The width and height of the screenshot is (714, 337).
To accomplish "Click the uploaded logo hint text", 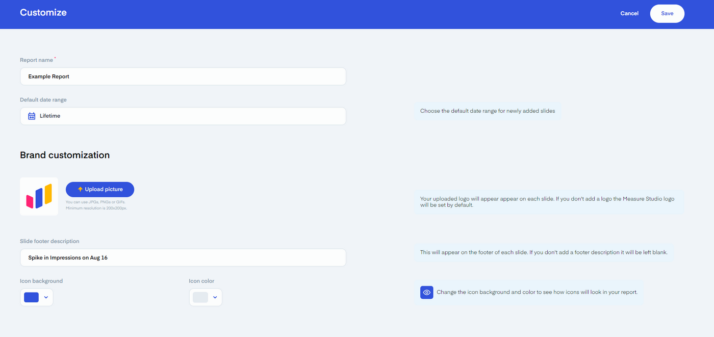I will pyautogui.click(x=547, y=202).
